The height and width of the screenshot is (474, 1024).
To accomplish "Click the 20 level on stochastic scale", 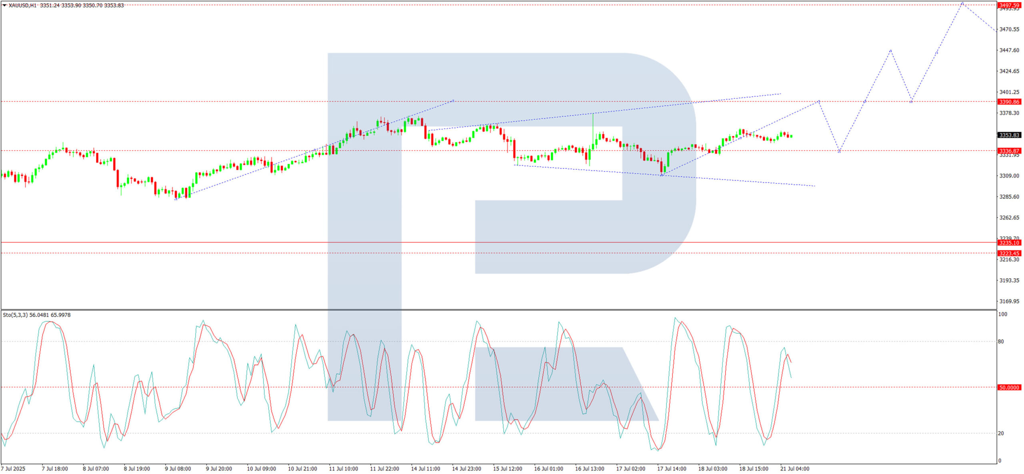I will coord(1001,433).
